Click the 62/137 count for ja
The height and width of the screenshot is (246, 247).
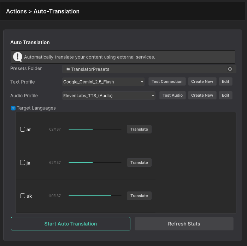pos(55,162)
